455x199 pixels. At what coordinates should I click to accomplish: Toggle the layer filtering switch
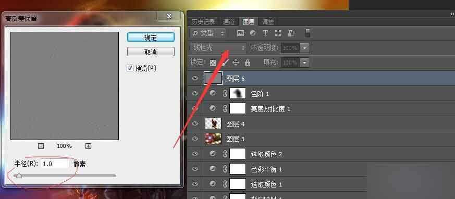click(308, 33)
